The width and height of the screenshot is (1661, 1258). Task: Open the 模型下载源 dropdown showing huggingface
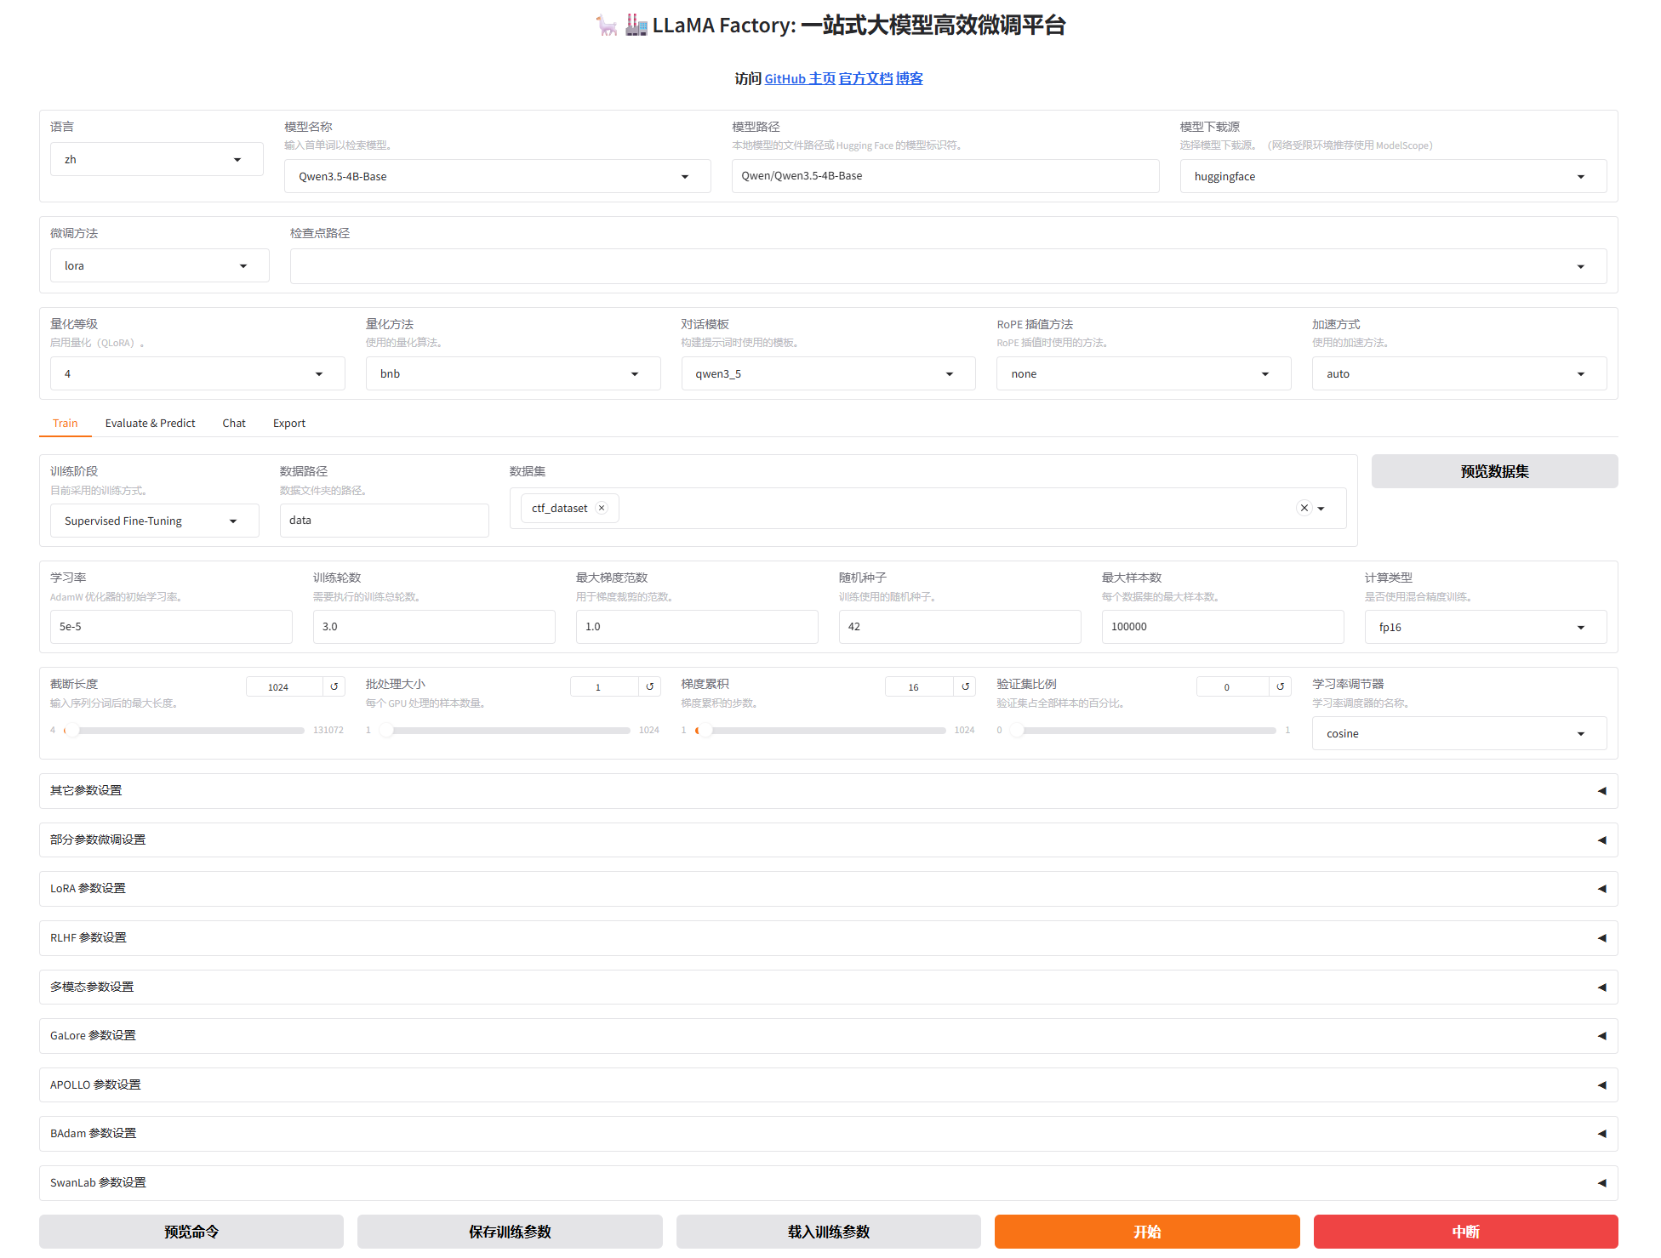1393,176
